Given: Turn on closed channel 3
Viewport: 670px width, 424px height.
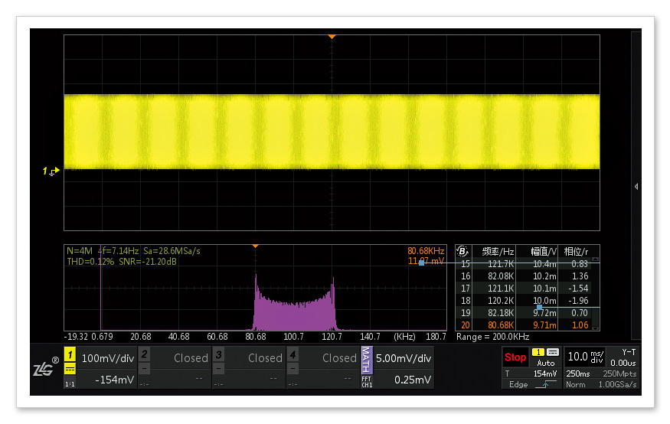Looking at the screenshot, I should click(x=250, y=358).
